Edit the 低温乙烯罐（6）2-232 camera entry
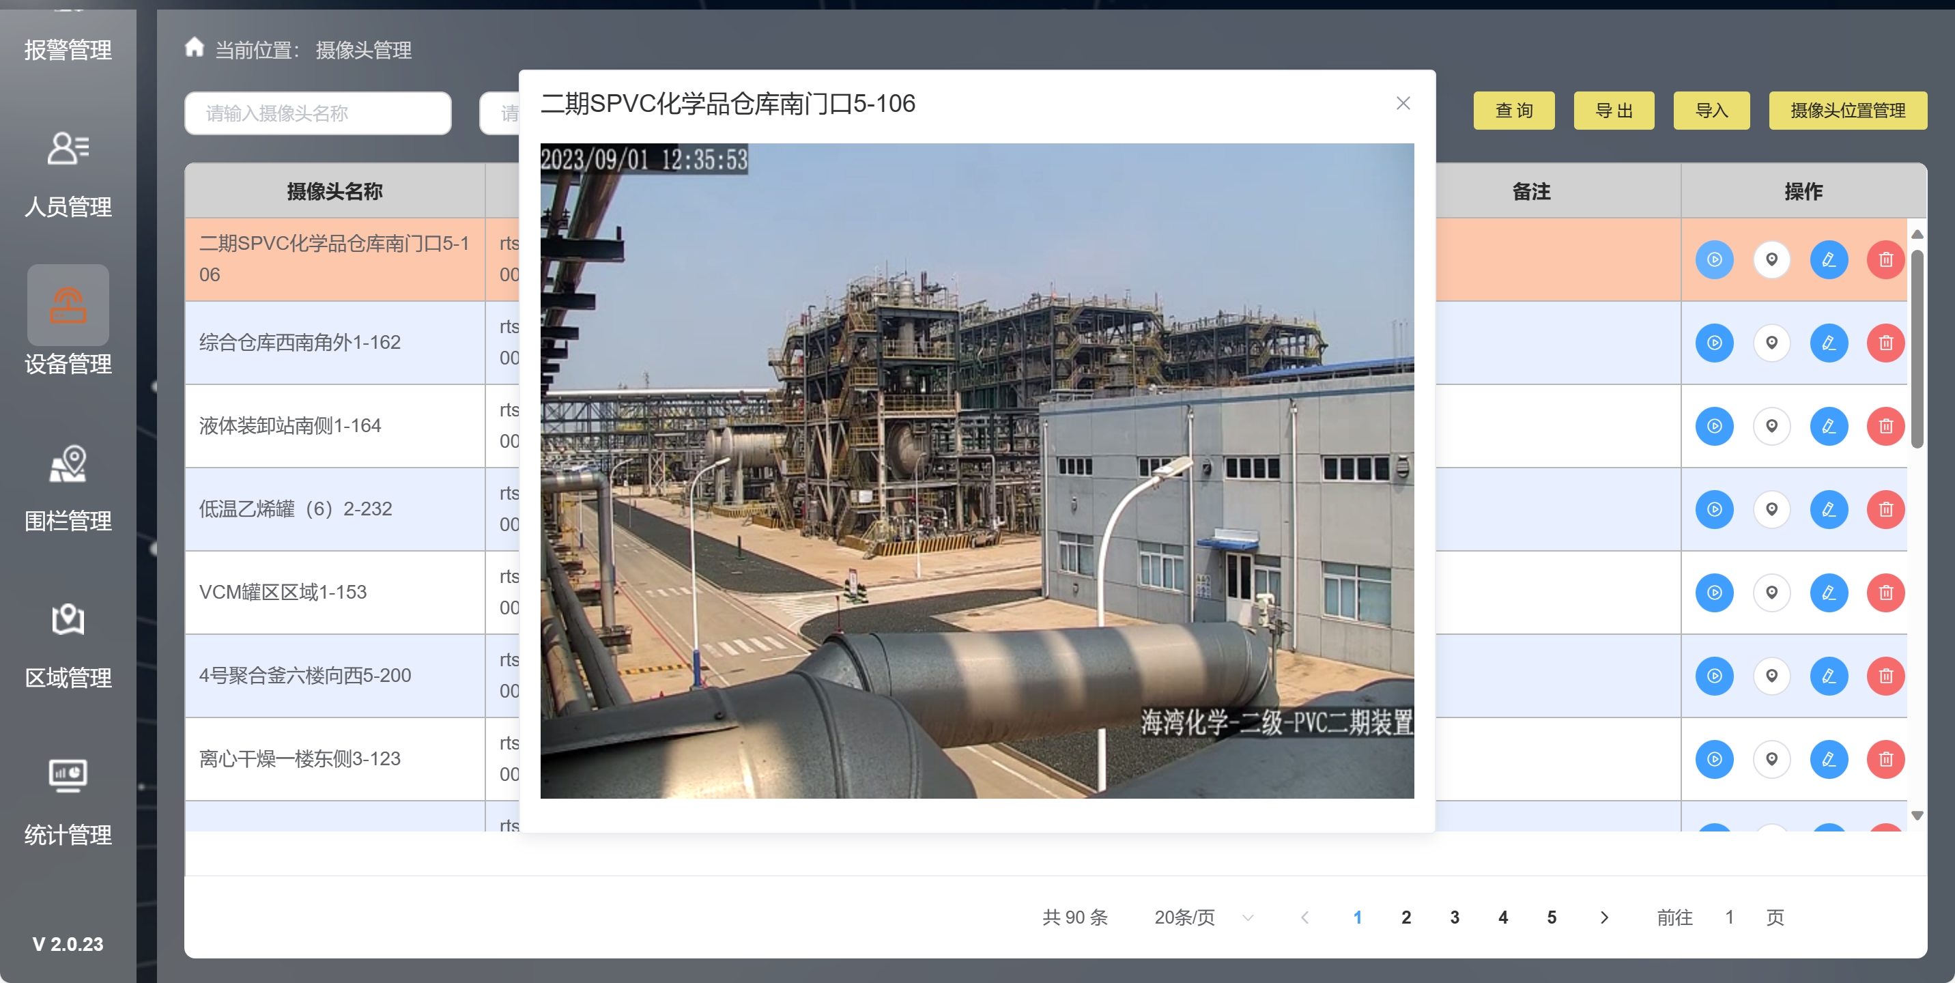This screenshot has height=983, width=1955. coord(1827,509)
